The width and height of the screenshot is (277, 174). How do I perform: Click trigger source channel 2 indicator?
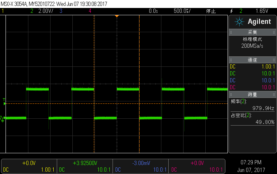click(x=241, y=11)
